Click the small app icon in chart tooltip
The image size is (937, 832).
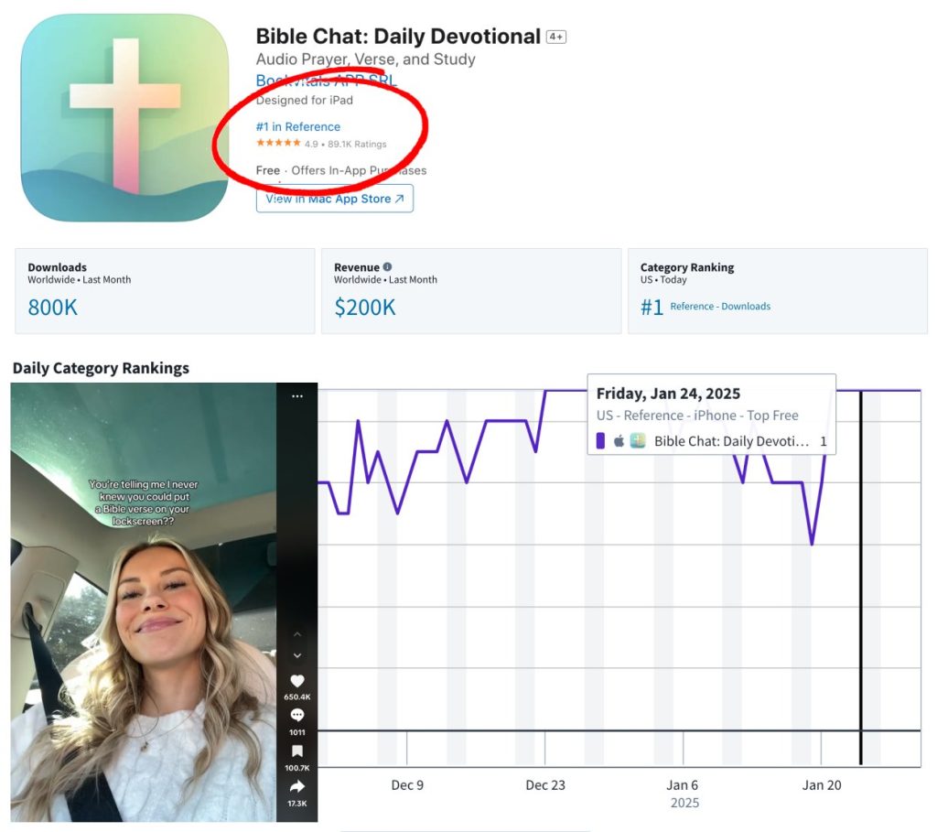tap(638, 441)
